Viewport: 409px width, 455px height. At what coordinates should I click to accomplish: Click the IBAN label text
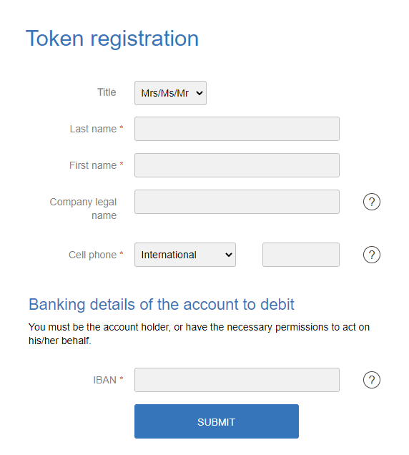[x=104, y=380]
